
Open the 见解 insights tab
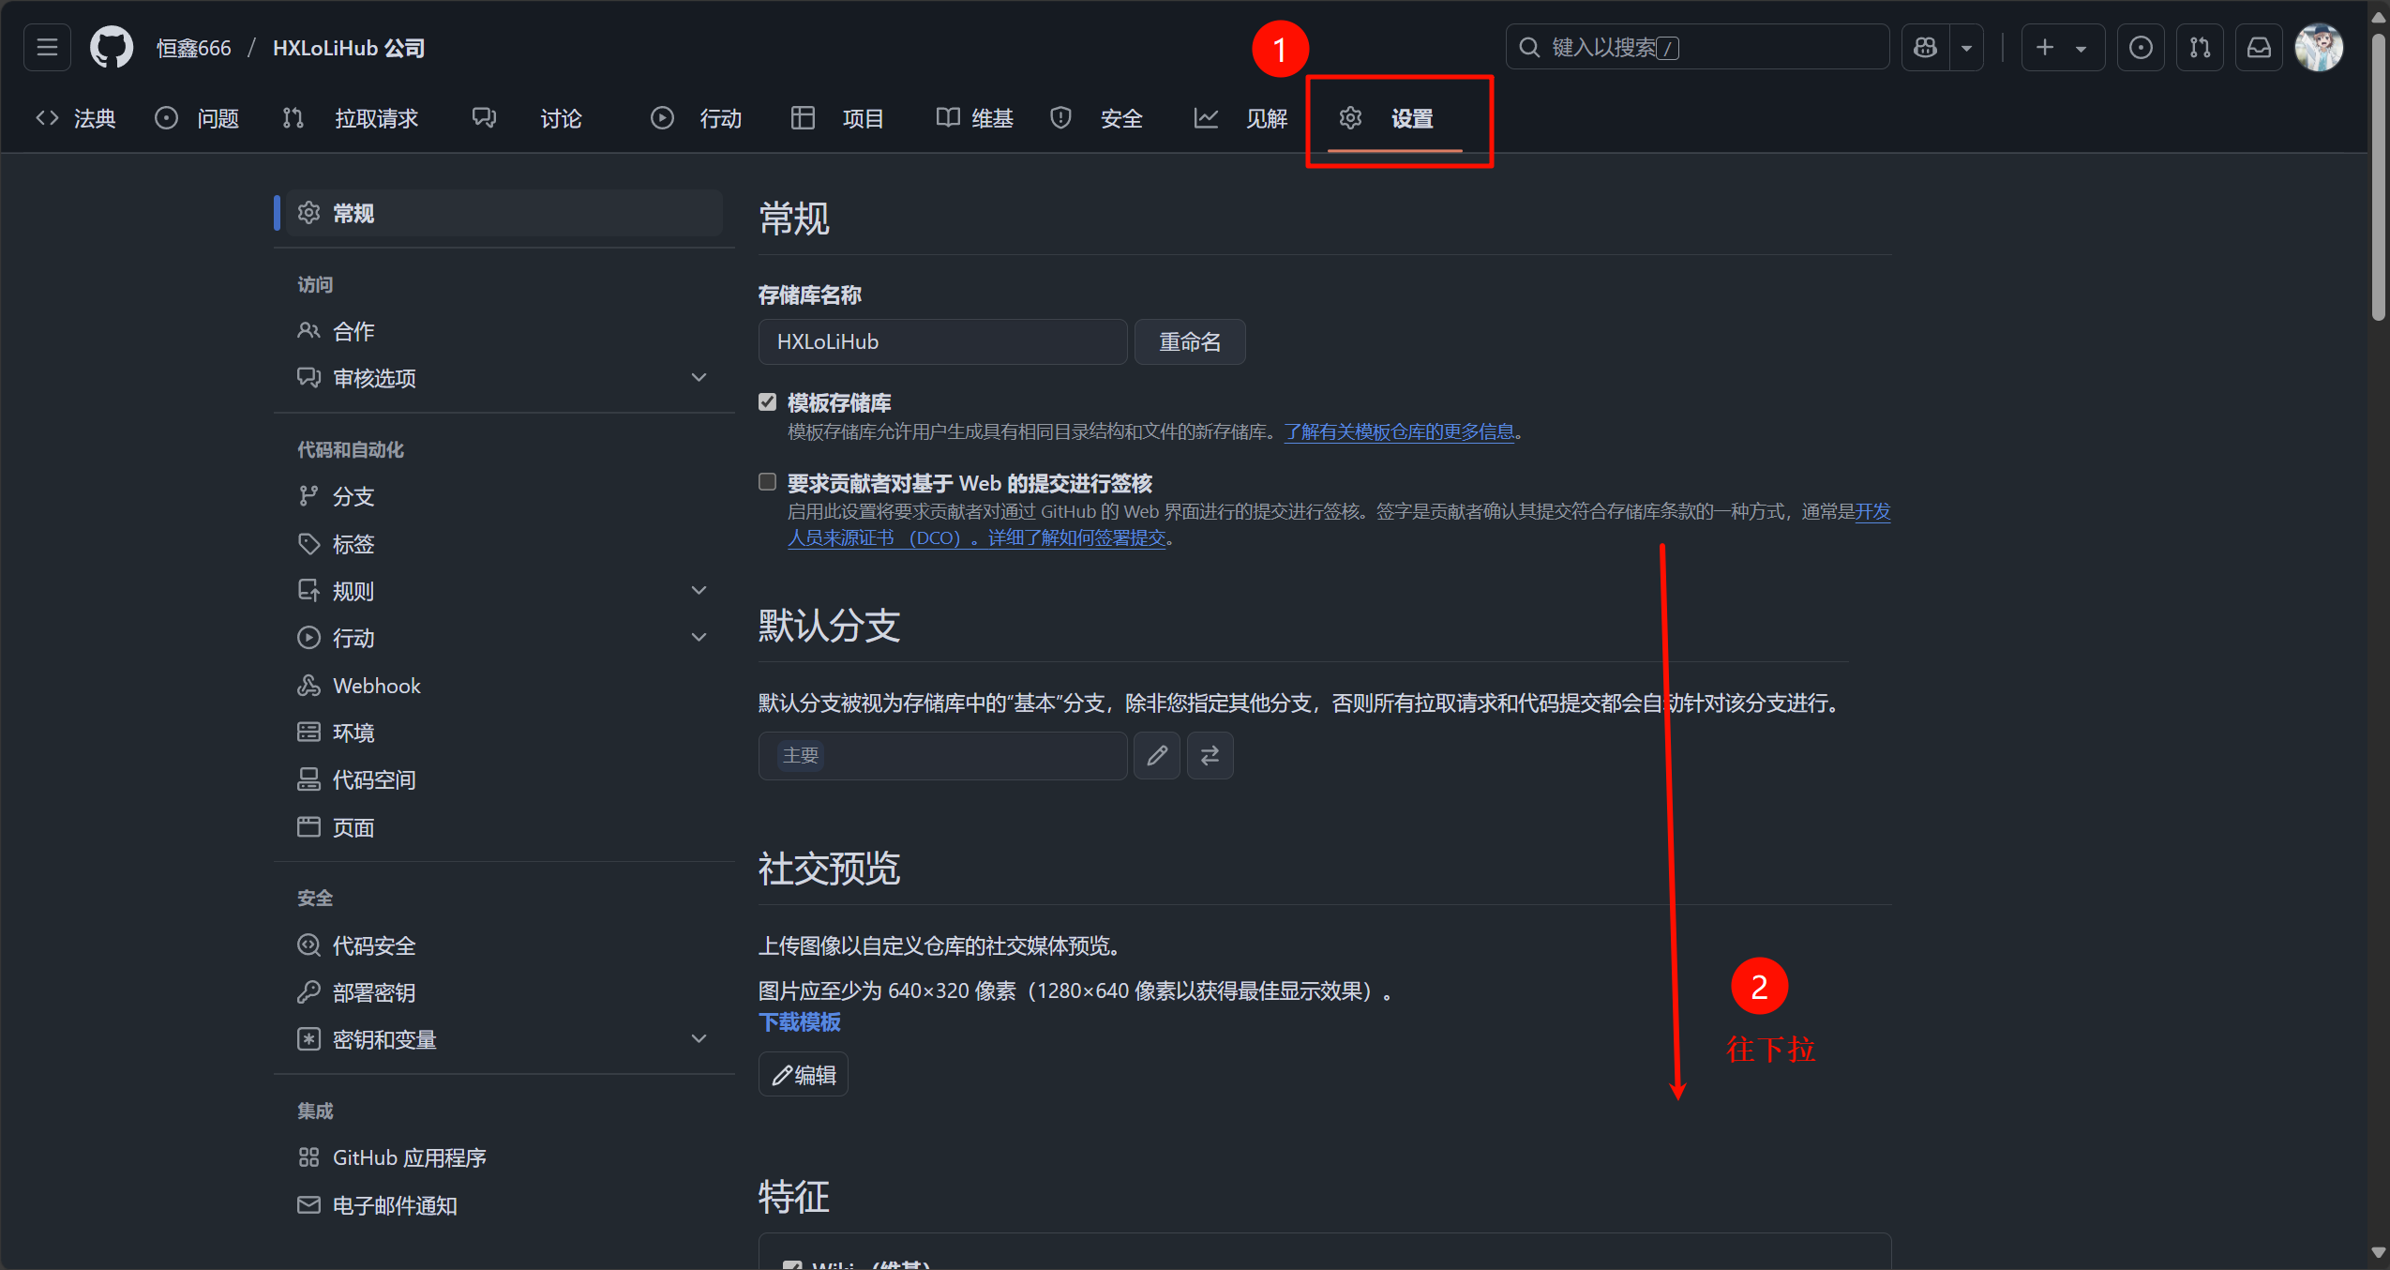point(1240,118)
